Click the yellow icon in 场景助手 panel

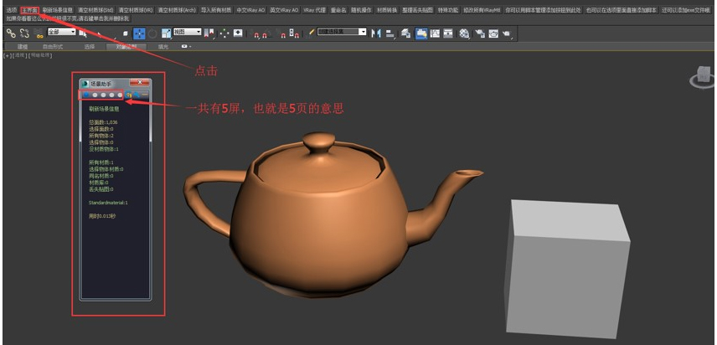tap(129, 95)
